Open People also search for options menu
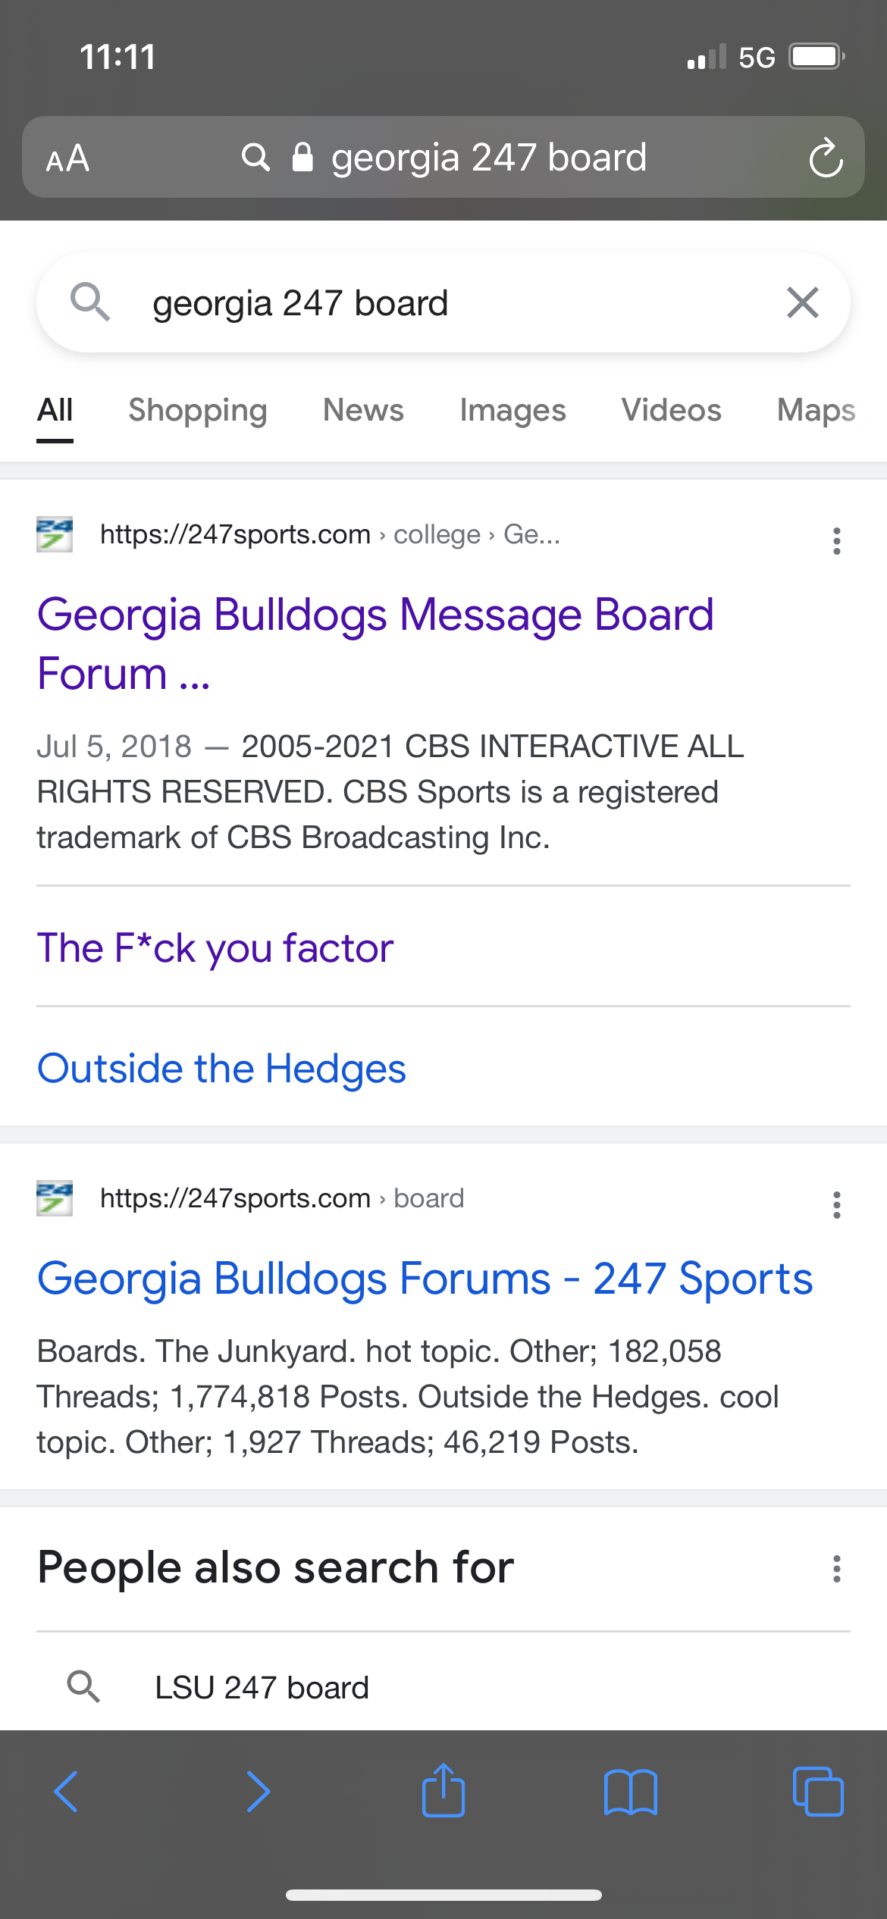Image resolution: width=887 pixels, height=1919 pixels. pos(836,1568)
